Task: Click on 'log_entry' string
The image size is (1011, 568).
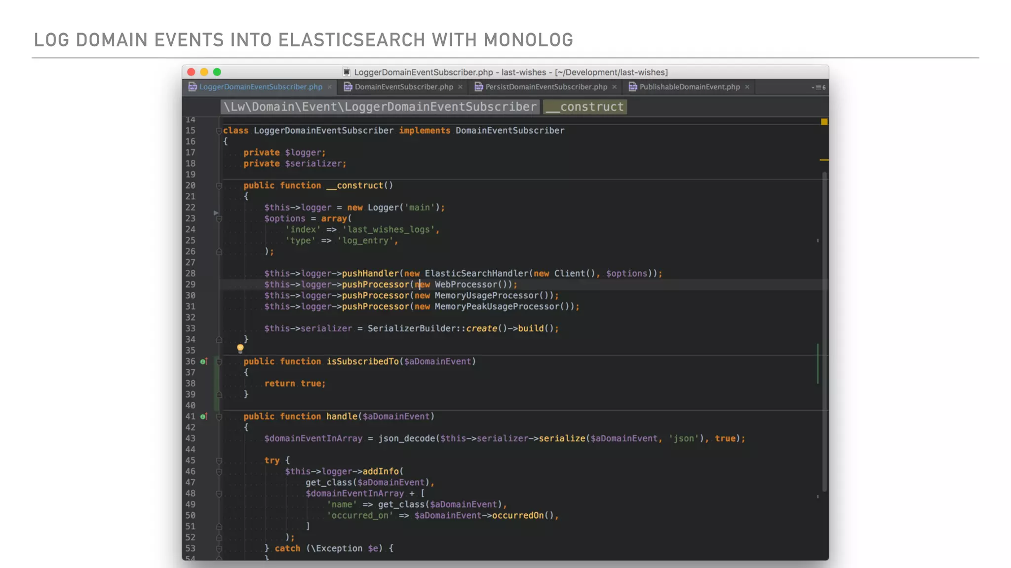Action: pos(365,241)
